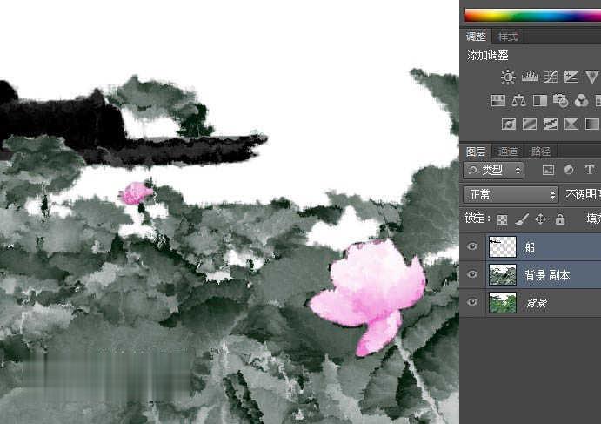Add a Vibrance adjustment (triangle icon)
The height and width of the screenshot is (424, 601).
coord(592,77)
